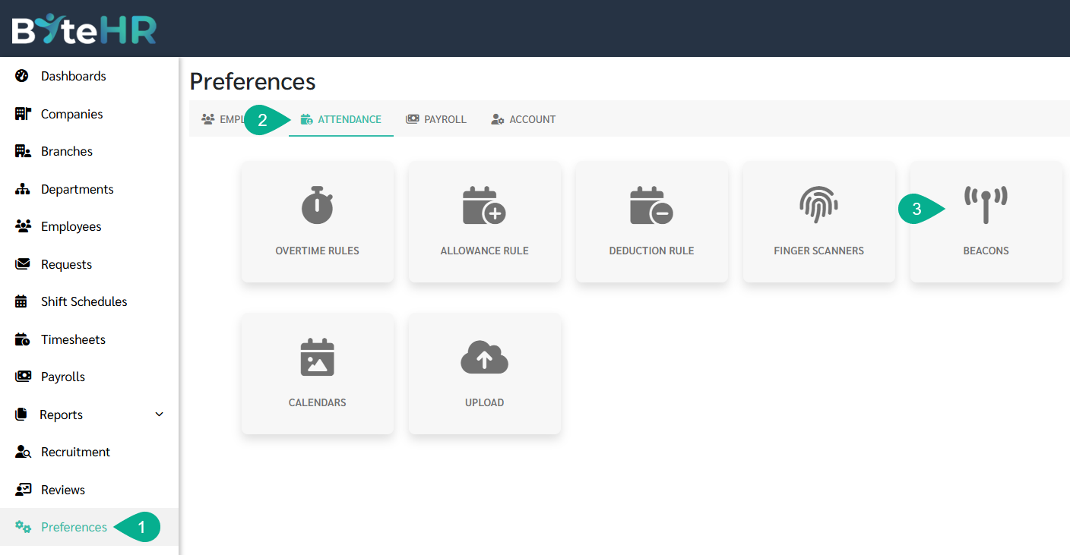Click the Deduction Rule calendar-minus icon

click(651, 205)
